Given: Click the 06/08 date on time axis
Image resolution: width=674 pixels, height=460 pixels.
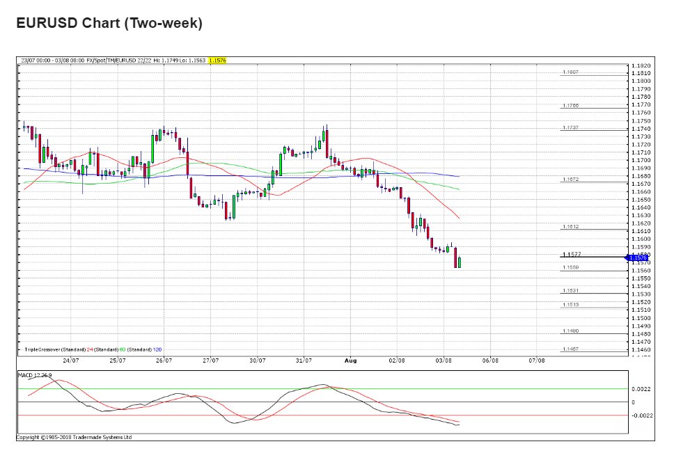Looking at the screenshot, I should tap(490, 360).
